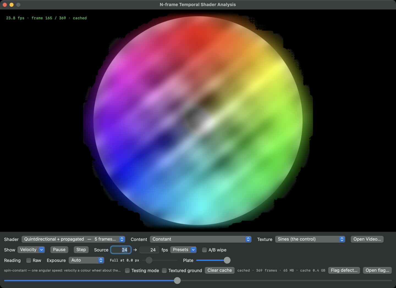Open the Flag defect... dialog
This screenshot has height=288, width=396.
344,270
